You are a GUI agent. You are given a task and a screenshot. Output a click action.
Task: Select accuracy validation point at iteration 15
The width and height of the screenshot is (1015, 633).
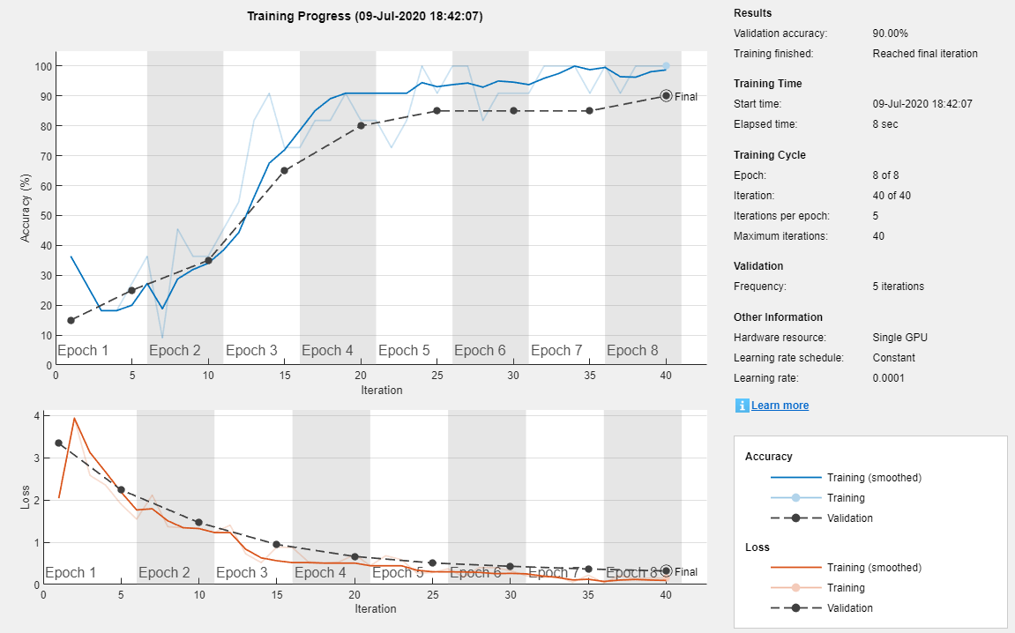click(x=285, y=171)
